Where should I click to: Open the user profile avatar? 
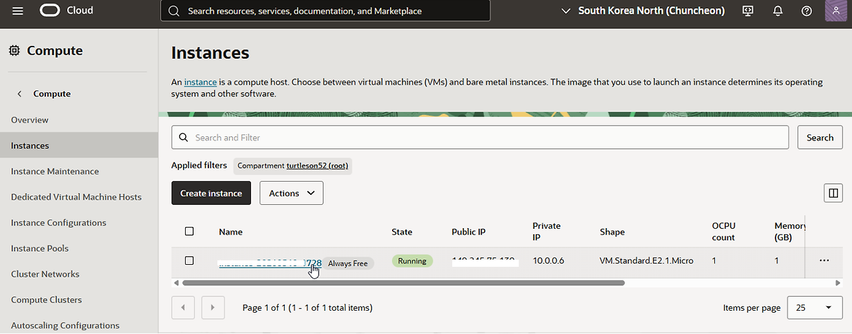(835, 11)
